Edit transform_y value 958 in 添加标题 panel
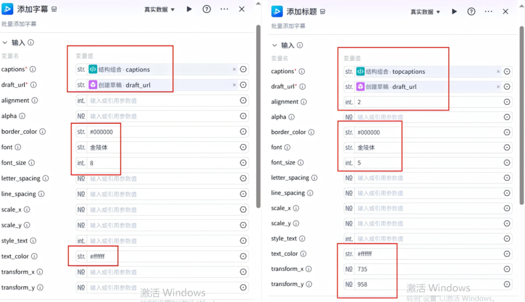 click(428, 285)
